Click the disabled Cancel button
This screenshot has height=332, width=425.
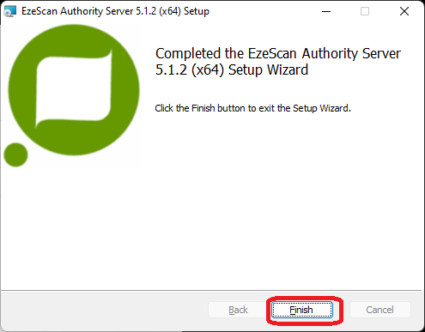click(380, 310)
